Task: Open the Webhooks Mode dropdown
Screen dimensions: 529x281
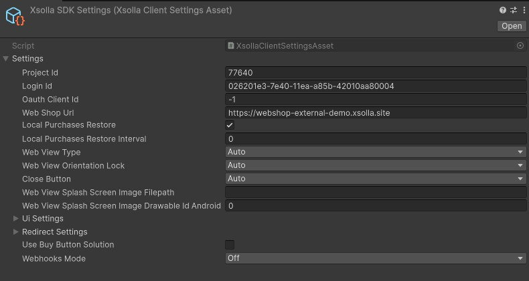Action: coord(376,258)
